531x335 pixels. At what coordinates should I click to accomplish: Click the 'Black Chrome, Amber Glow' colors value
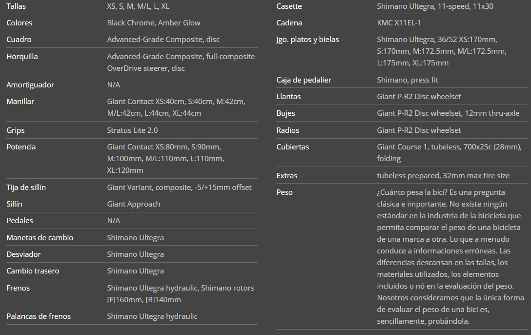tap(154, 23)
